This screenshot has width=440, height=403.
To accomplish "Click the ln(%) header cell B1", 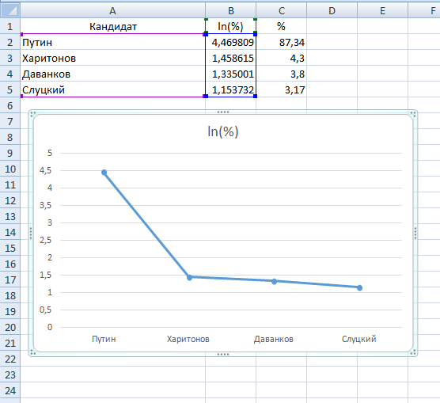I will click(x=230, y=26).
